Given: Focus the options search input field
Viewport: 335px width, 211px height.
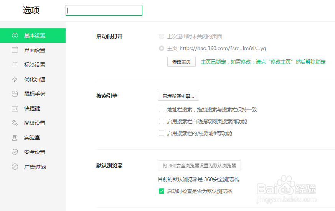Looking at the screenshot, I should 104,10.
